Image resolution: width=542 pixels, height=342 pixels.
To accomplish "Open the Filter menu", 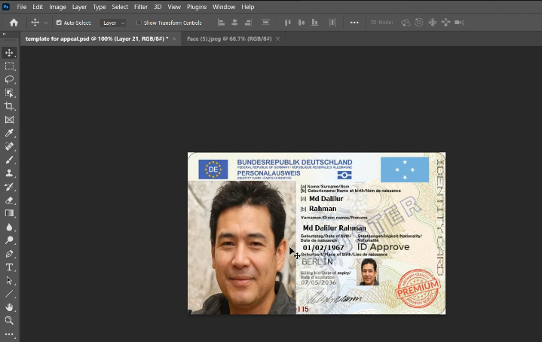I will [x=140, y=7].
